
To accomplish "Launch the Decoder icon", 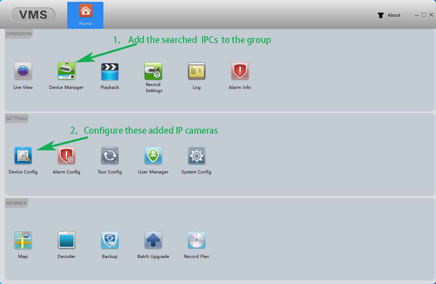I will (66, 240).
